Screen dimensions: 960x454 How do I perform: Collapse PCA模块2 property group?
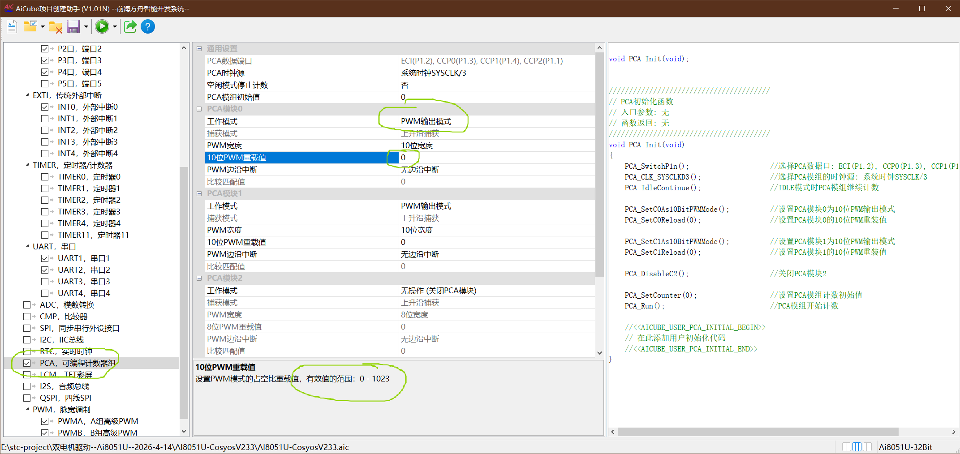click(x=199, y=278)
